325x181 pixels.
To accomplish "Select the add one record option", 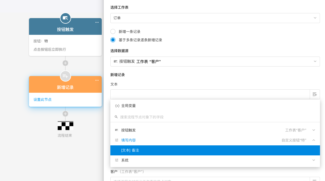I will tap(113, 31).
